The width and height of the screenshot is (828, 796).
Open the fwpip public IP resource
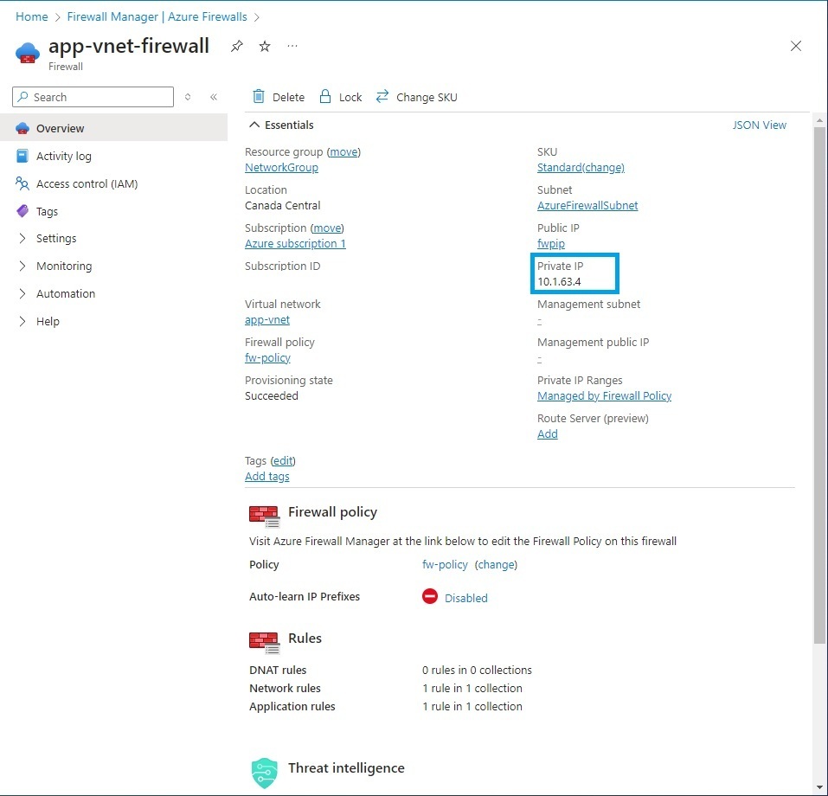pos(550,243)
